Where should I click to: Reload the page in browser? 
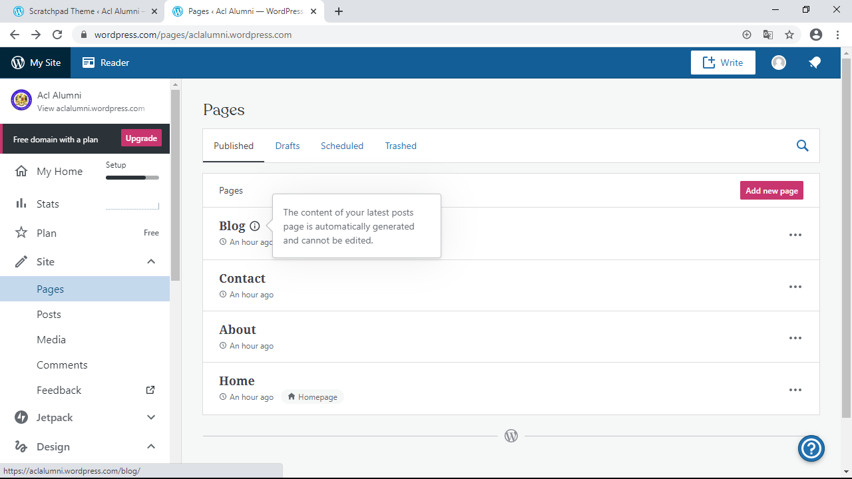57,35
